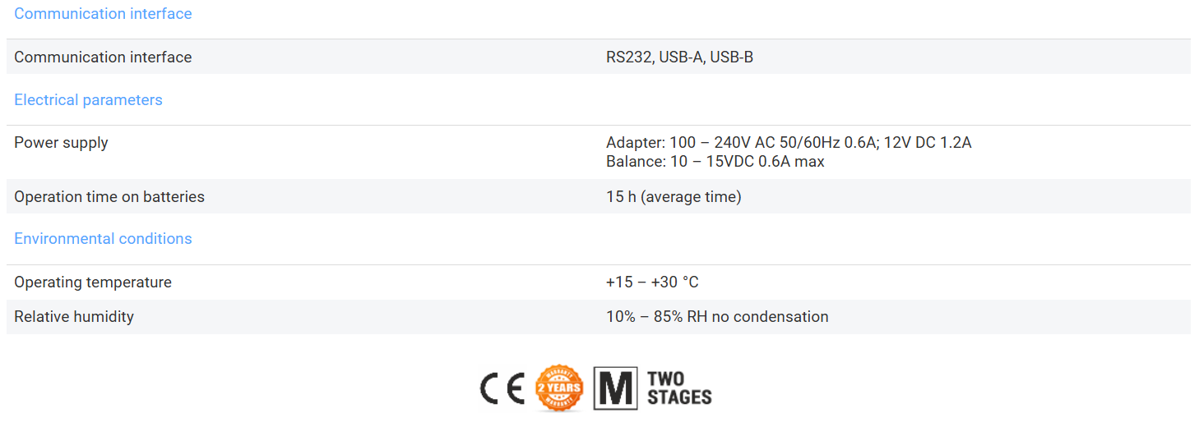This screenshot has width=1199, height=427.
Task: Click the Adapter 100 – 240V AC specification line
Action: [x=789, y=143]
